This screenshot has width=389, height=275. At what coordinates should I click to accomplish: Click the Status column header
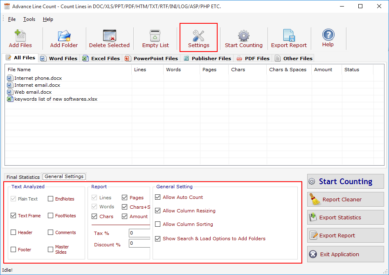click(x=358, y=70)
